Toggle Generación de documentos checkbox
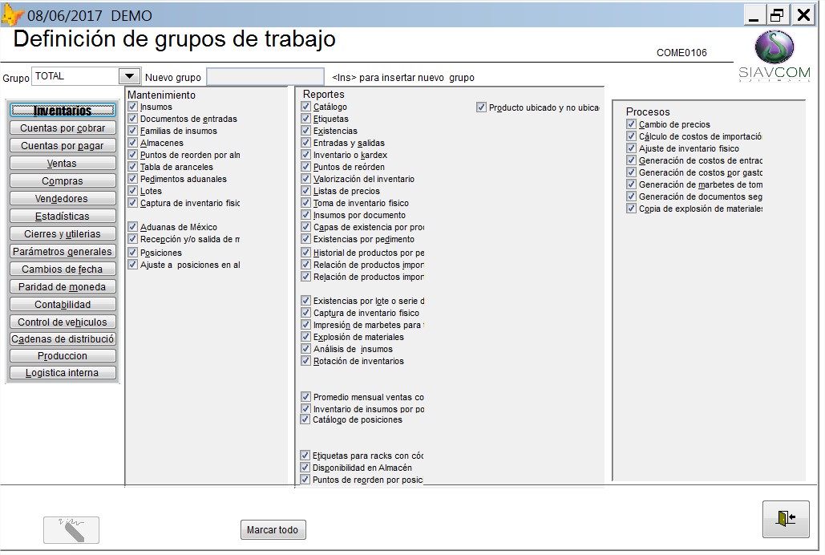Screen dimensions: 825x555 [632, 196]
